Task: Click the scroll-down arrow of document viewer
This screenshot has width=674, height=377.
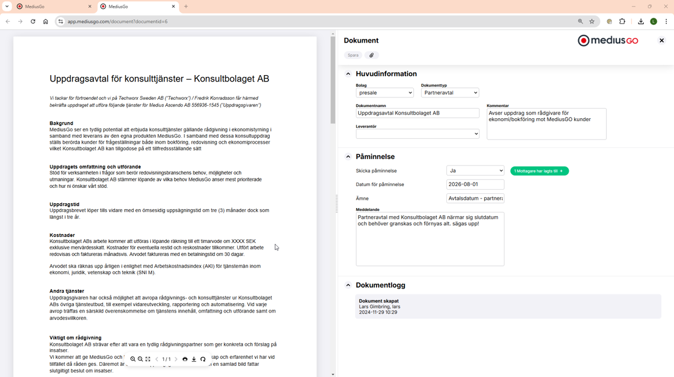Action: 333,375
